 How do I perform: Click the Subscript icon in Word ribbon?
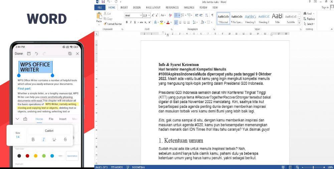[x=146, y=22]
